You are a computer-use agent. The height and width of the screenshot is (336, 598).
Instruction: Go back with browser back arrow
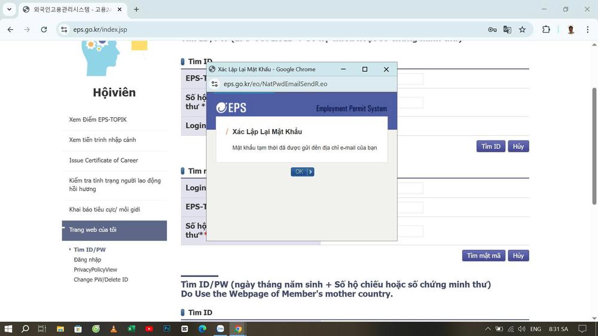10,29
